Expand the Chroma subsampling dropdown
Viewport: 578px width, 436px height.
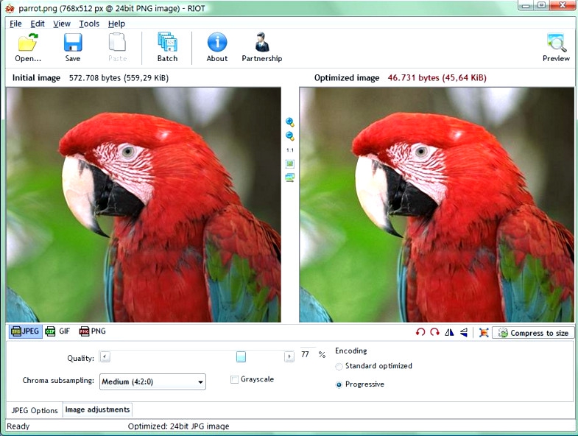200,381
